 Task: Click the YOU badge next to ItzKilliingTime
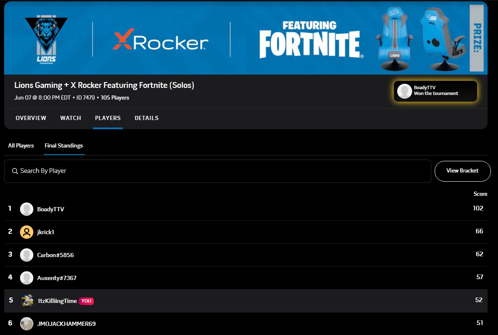coord(85,301)
